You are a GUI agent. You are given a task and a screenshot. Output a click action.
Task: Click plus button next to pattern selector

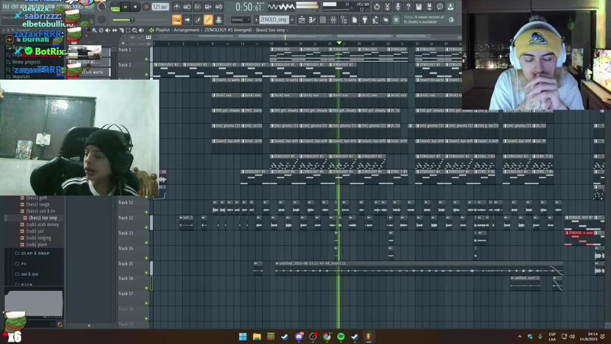click(292, 20)
